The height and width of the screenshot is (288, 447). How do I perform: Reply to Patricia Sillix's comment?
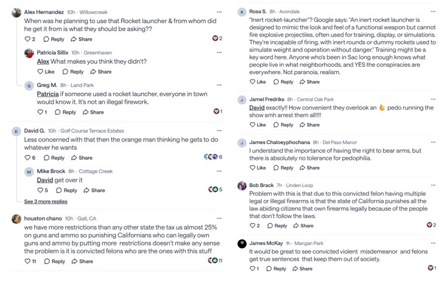click(x=72, y=72)
